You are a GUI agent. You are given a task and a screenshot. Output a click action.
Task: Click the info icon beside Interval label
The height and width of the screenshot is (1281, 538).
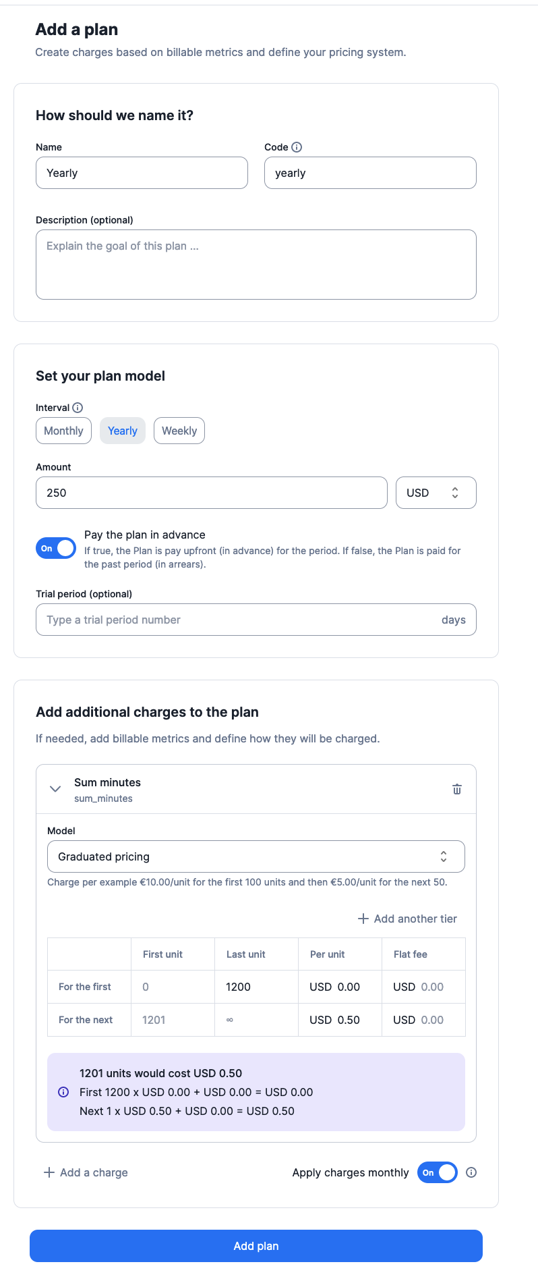[78, 408]
